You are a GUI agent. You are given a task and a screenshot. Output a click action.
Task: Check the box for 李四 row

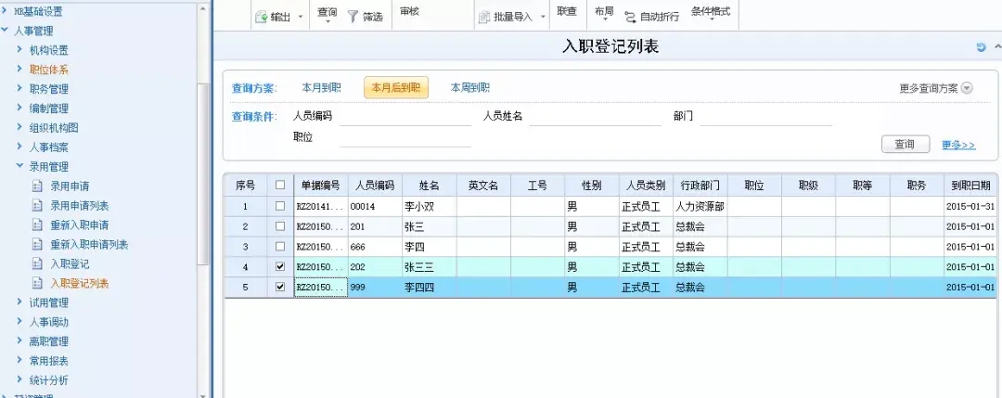280,247
